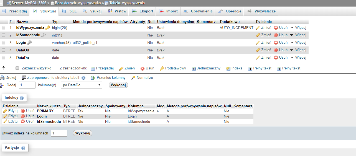Screen dimensions: 356x156
Task: Click Wykonaj button next to add column
Action: [x=118, y=85]
